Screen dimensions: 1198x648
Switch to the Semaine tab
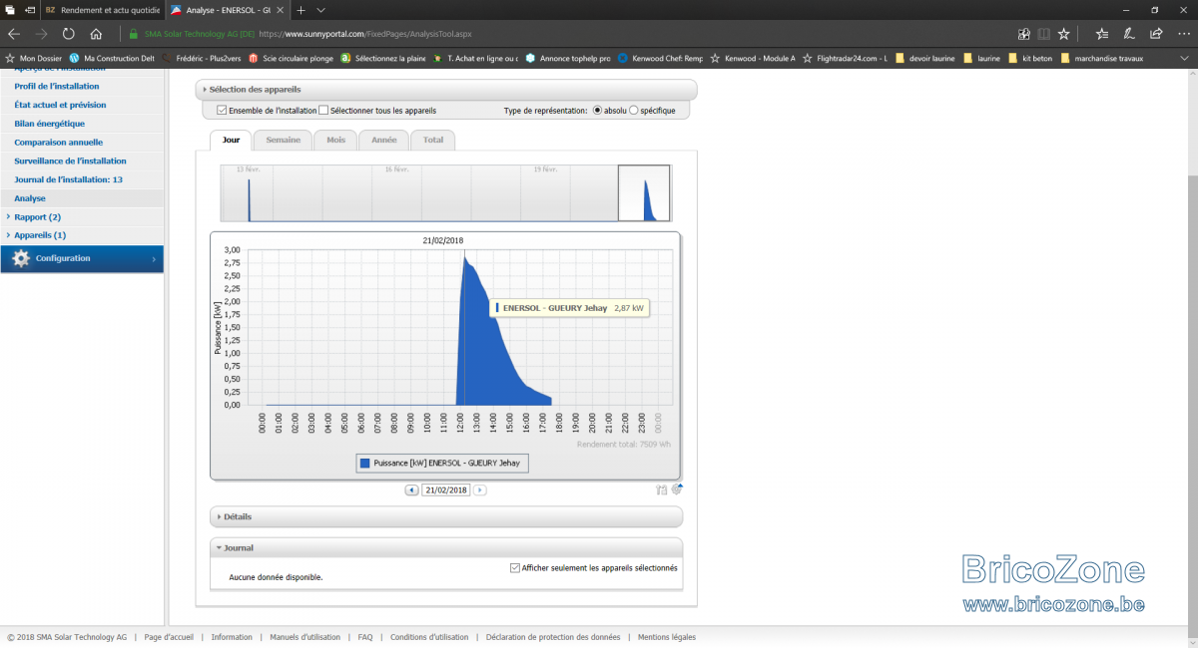283,141
